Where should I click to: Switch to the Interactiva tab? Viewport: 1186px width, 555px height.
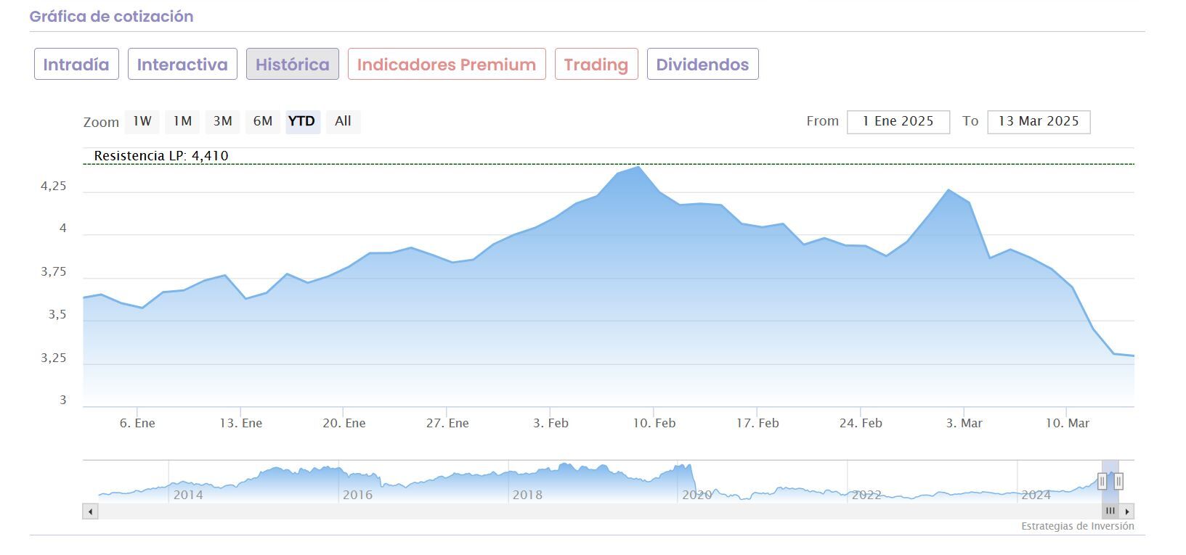pos(182,65)
